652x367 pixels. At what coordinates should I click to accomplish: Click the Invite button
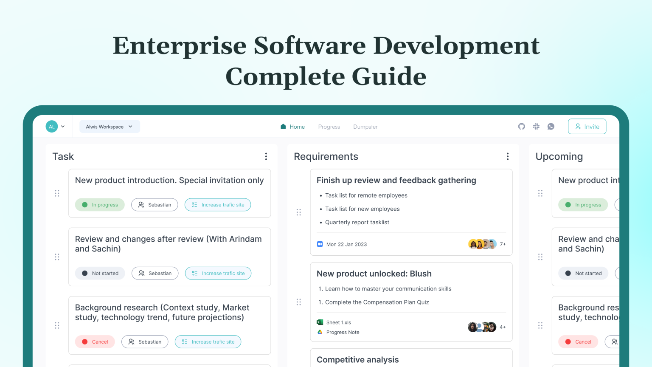(x=587, y=127)
